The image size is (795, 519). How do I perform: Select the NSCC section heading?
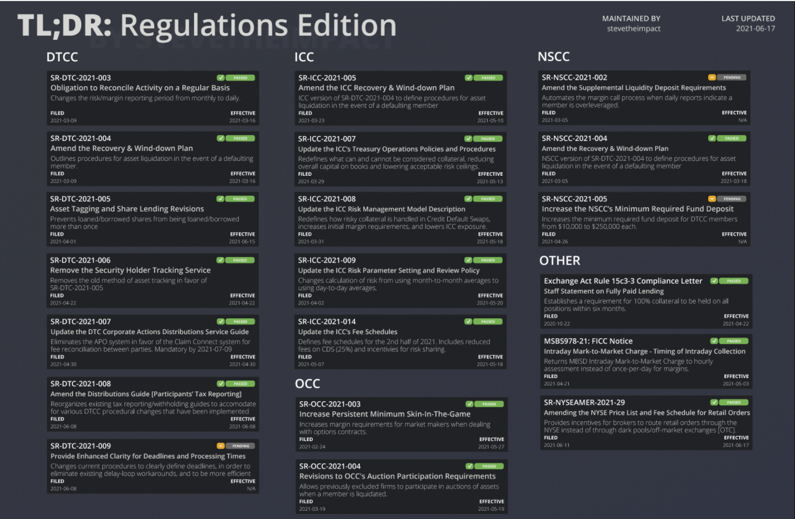(553, 56)
